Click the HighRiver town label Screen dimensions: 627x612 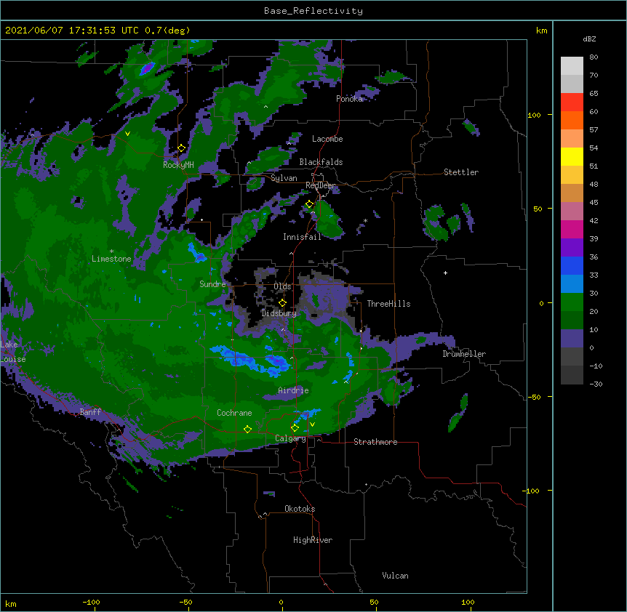[313, 540]
